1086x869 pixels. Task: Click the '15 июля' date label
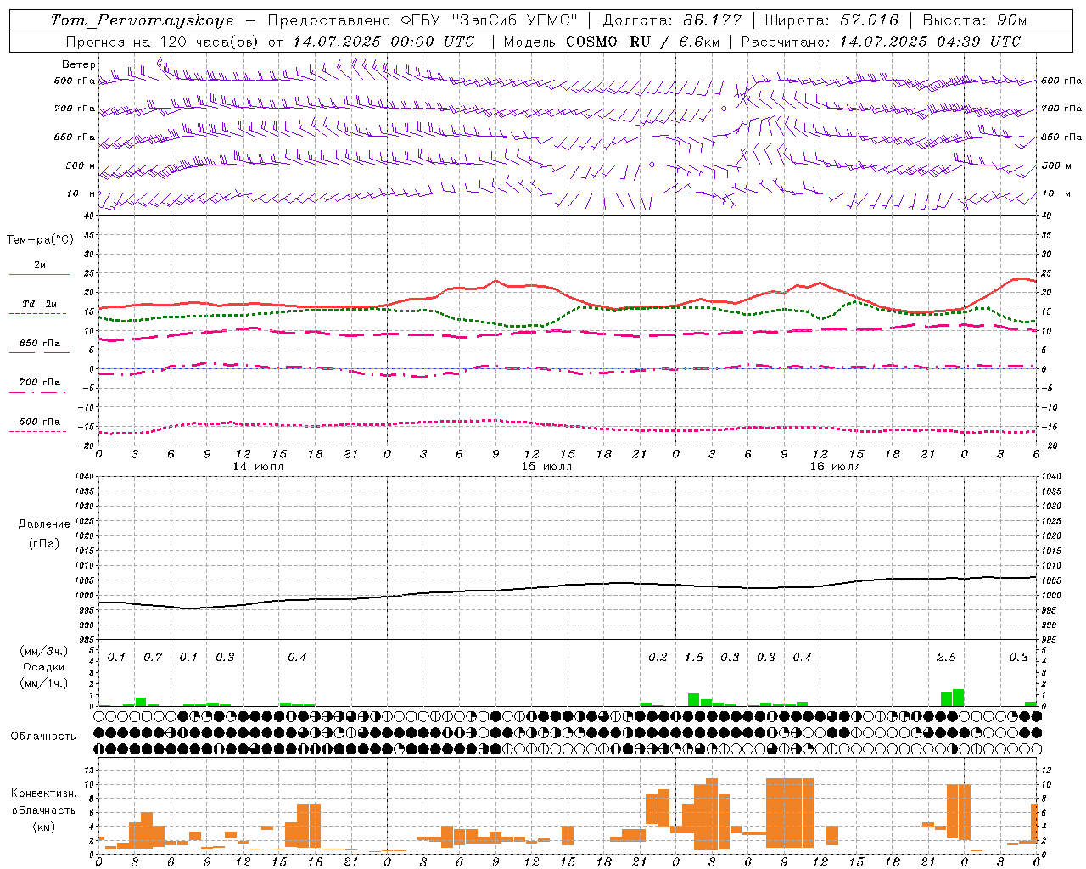tap(546, 467)
